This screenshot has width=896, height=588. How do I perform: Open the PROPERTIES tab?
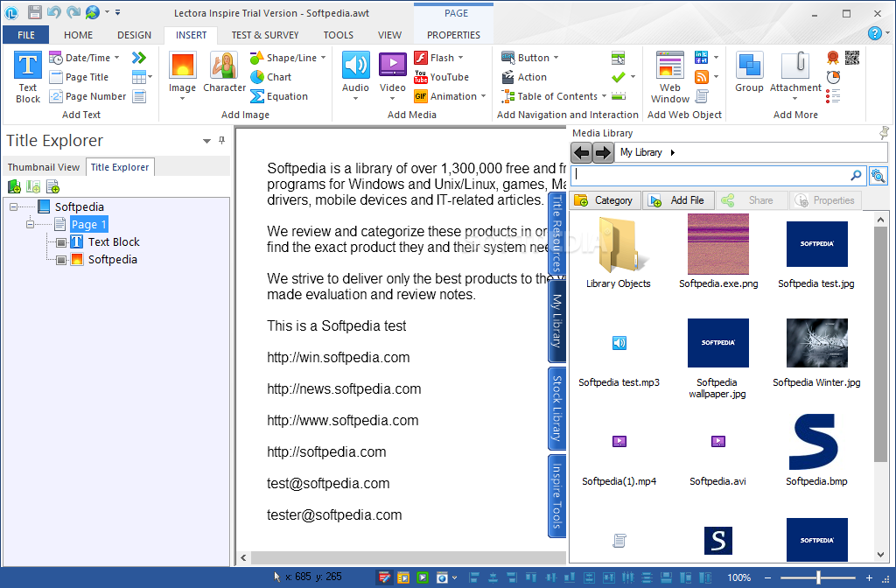click(x=454, y=35)
